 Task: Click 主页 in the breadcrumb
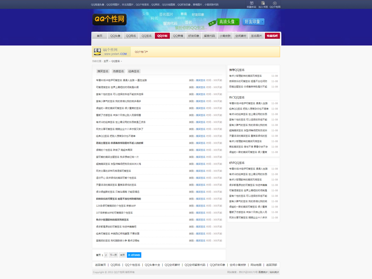point(106,61)
